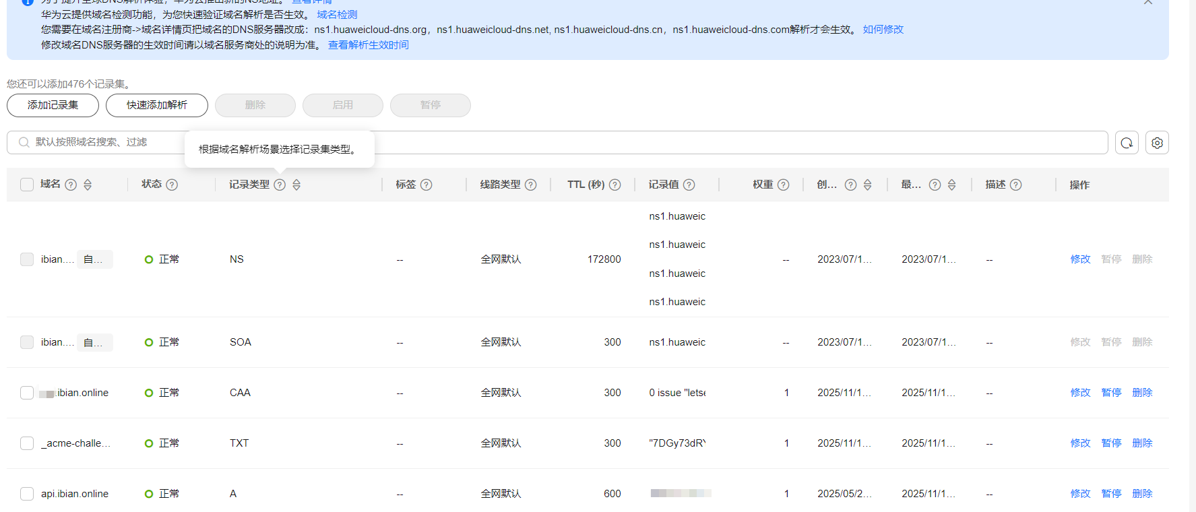1196x512 pixels.
Task: Click 暂停 for the CAA record
Action: 1111,393
